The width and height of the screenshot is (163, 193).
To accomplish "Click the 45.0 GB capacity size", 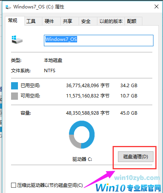I will pos(129,113).
